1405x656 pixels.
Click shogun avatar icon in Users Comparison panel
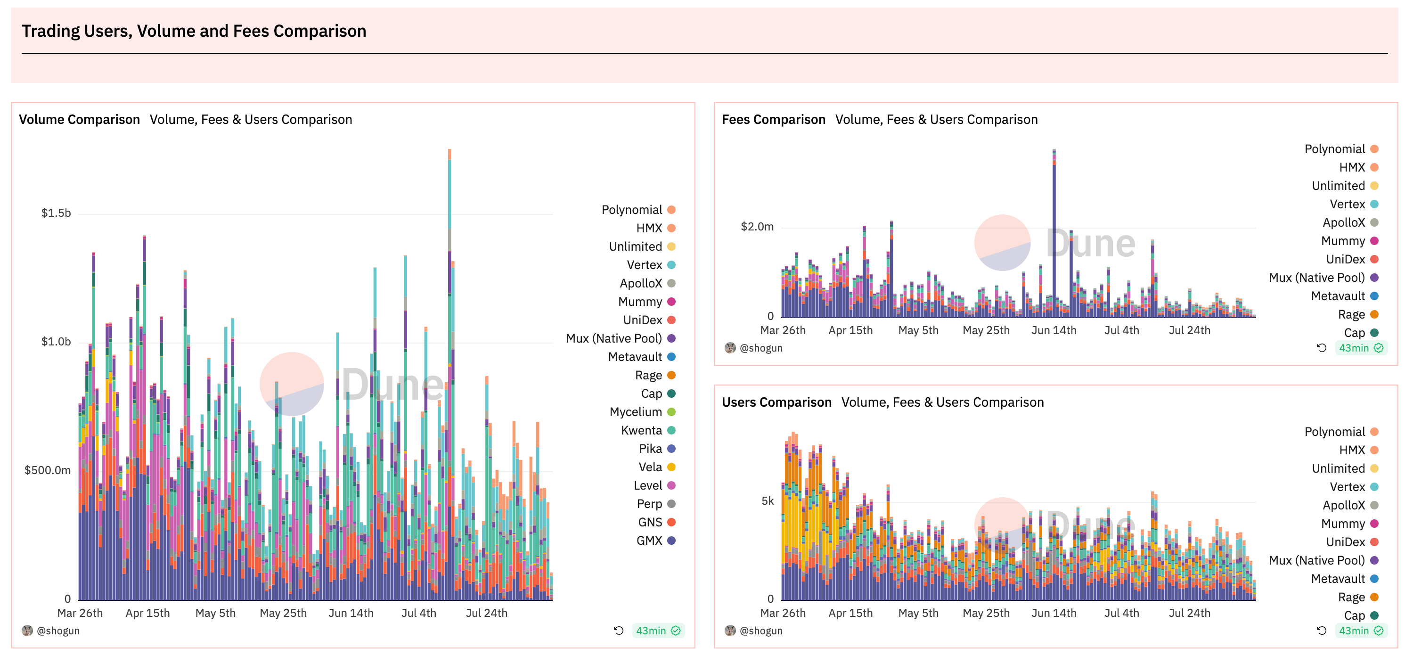(x=730, y=631)
